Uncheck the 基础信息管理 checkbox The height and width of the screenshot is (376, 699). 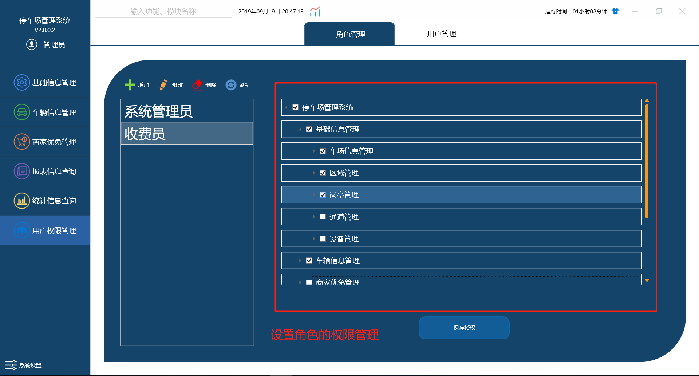click(309, 129)
